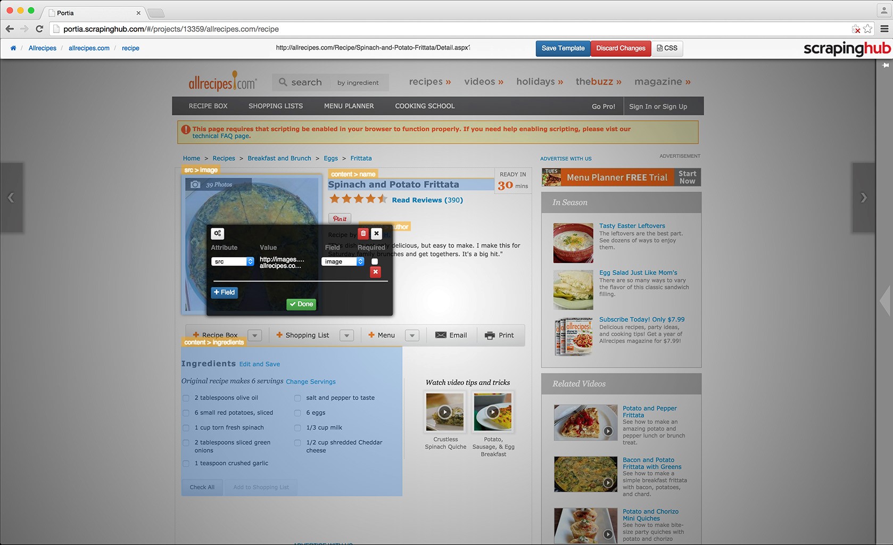Click the home icon in breadcrumb

click(x=13, y=48)
